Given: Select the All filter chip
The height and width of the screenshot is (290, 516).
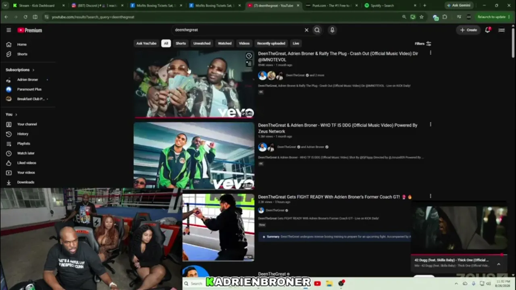Looking at the screenshot, I should [166, 43].
